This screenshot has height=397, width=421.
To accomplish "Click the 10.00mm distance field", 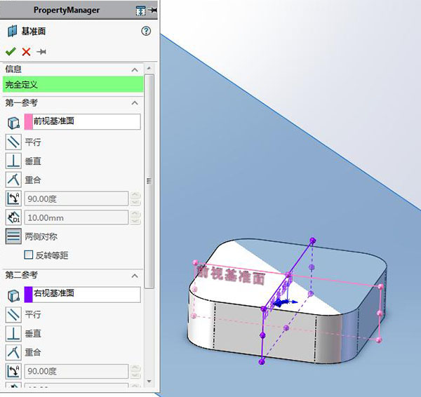I will (76, 217).
